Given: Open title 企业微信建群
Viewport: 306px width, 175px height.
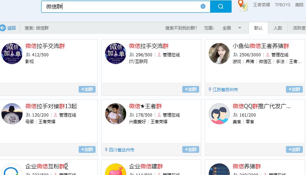Looking at the screenshot, I should [146, 167].
